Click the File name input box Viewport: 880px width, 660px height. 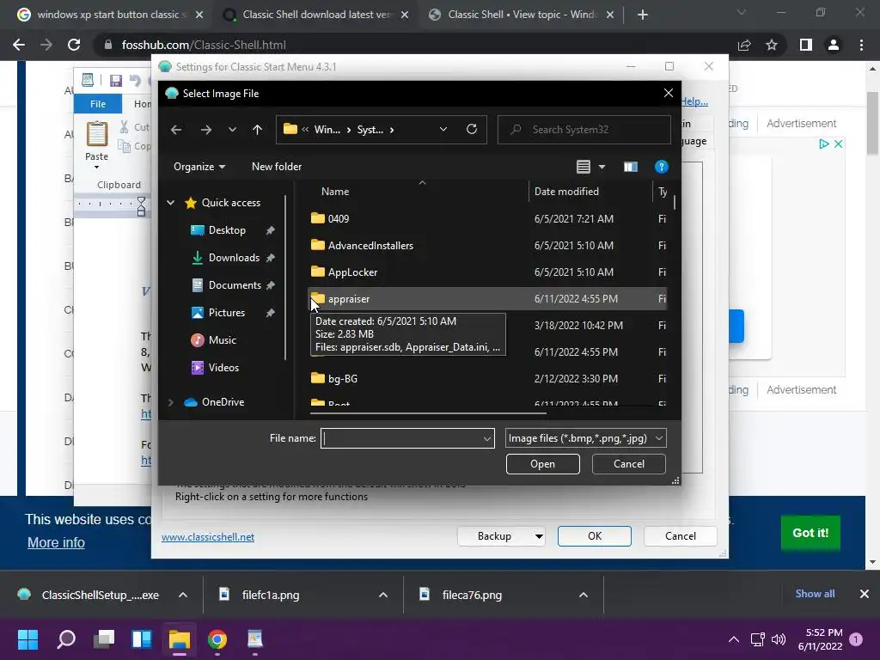click(400, 438)
